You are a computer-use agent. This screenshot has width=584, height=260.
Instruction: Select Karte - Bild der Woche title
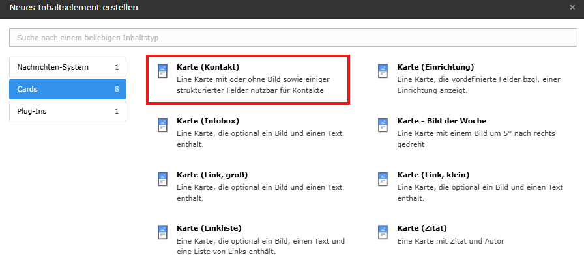[441, 121]
